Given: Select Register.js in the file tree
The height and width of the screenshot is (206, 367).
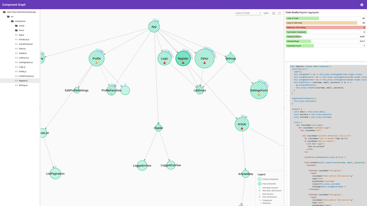Looking at the screenshot, I should point(19,81).
